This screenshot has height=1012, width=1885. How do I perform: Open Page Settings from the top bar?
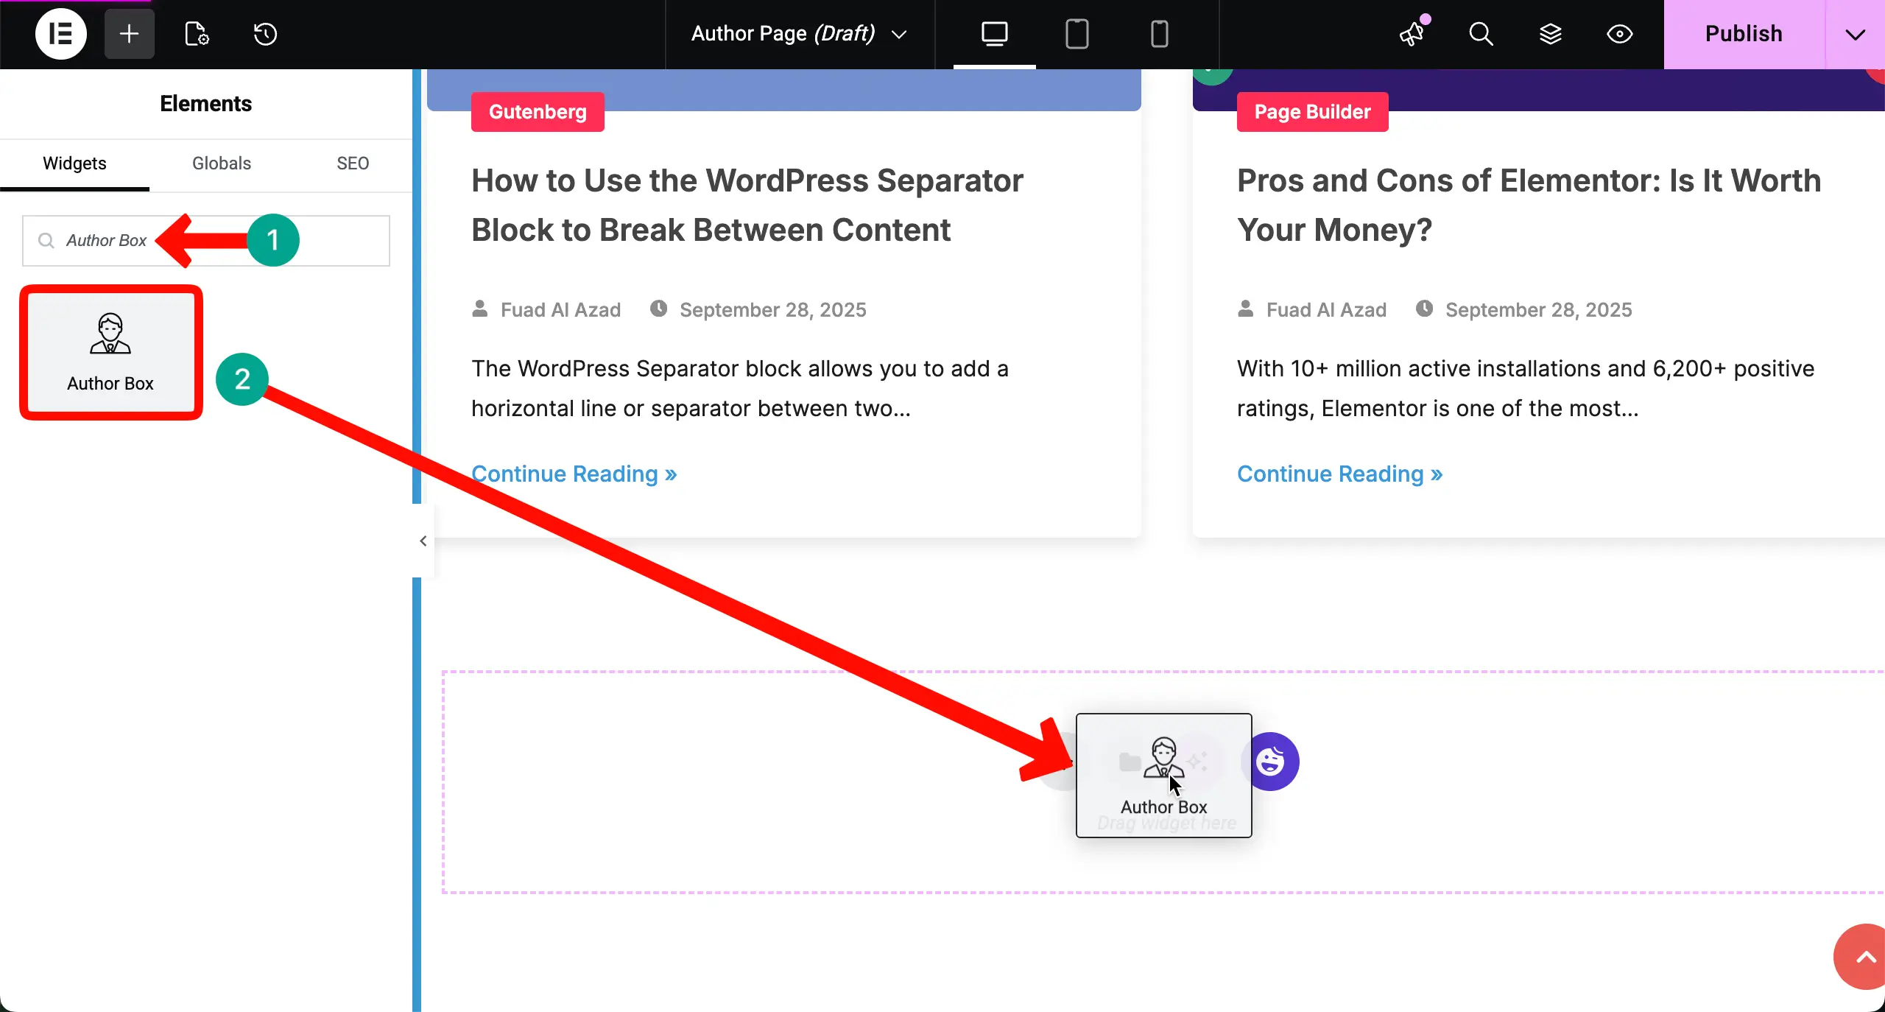(195, 34)
